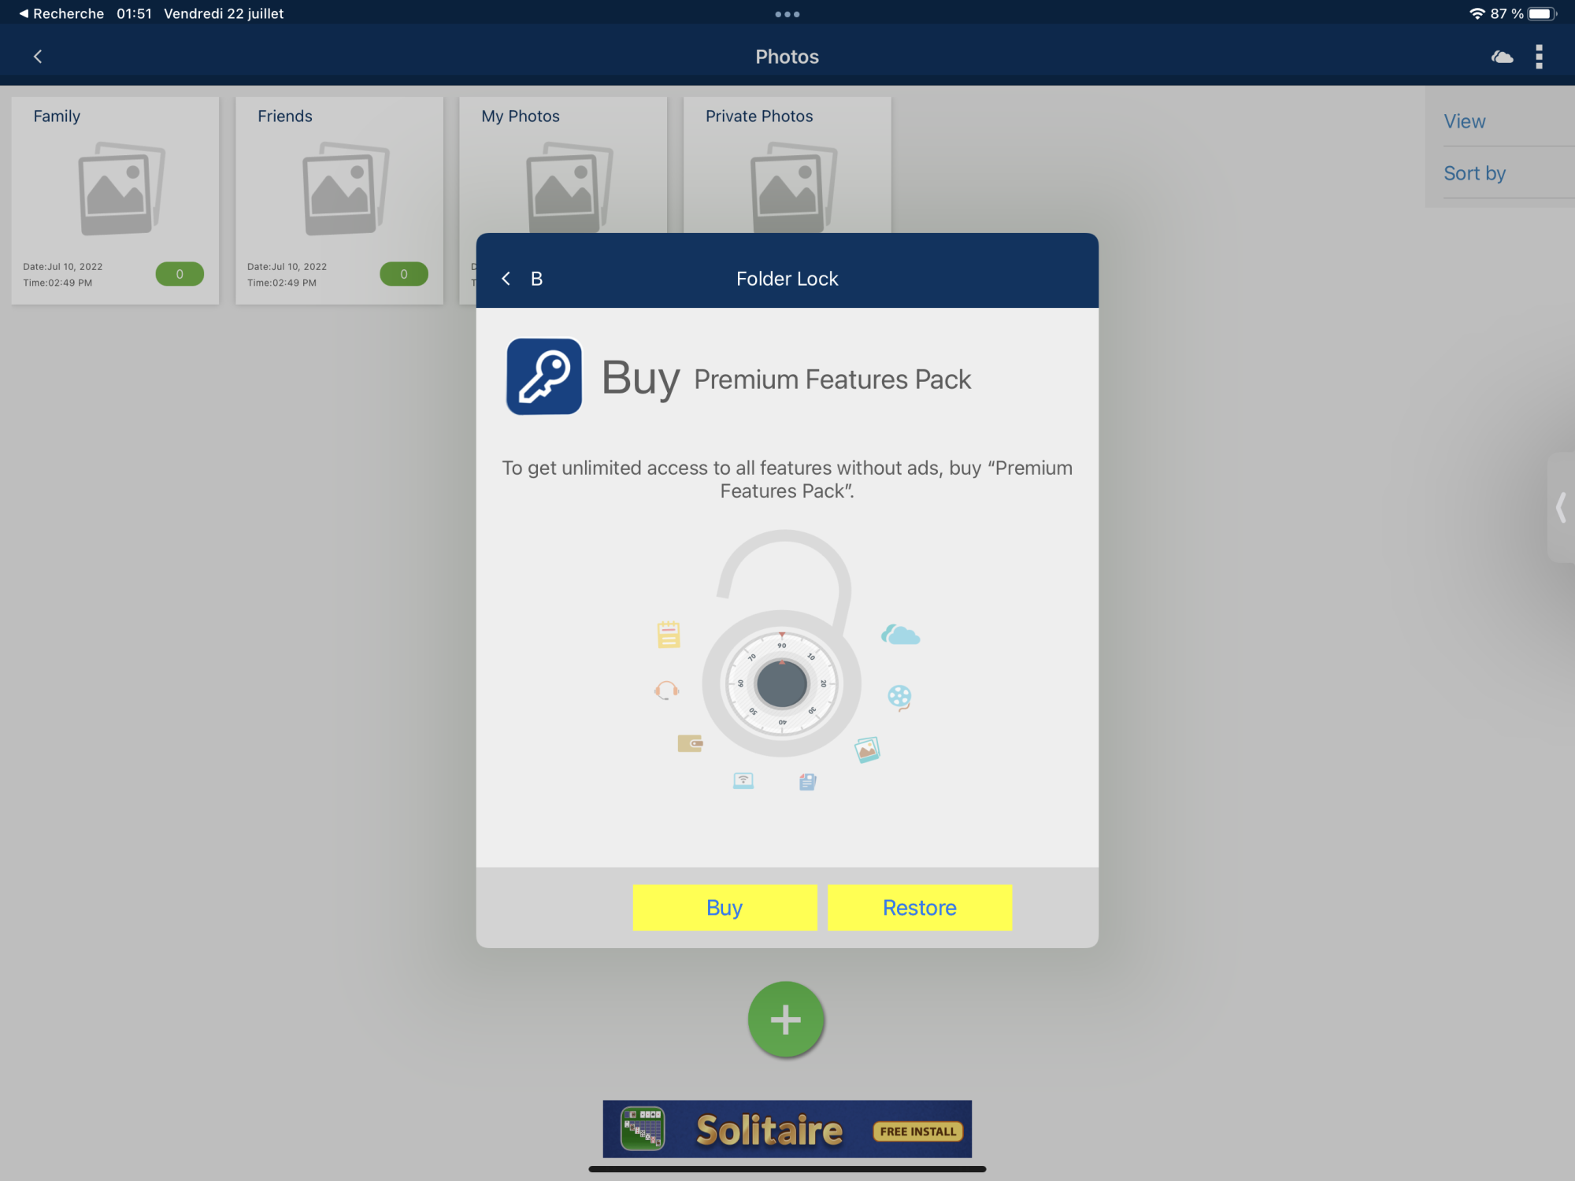The image size is (1575, 1181).
Task: Click FREE INSTALL on Solitaire ad
Action: (918, 1131)
